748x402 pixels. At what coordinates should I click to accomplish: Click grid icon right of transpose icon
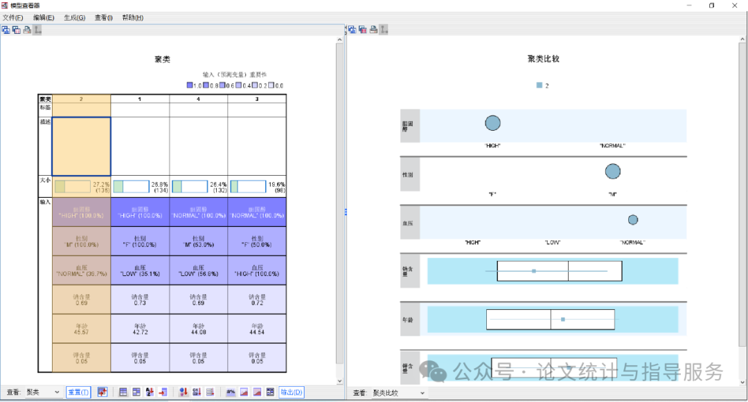[x=123, y=392]
